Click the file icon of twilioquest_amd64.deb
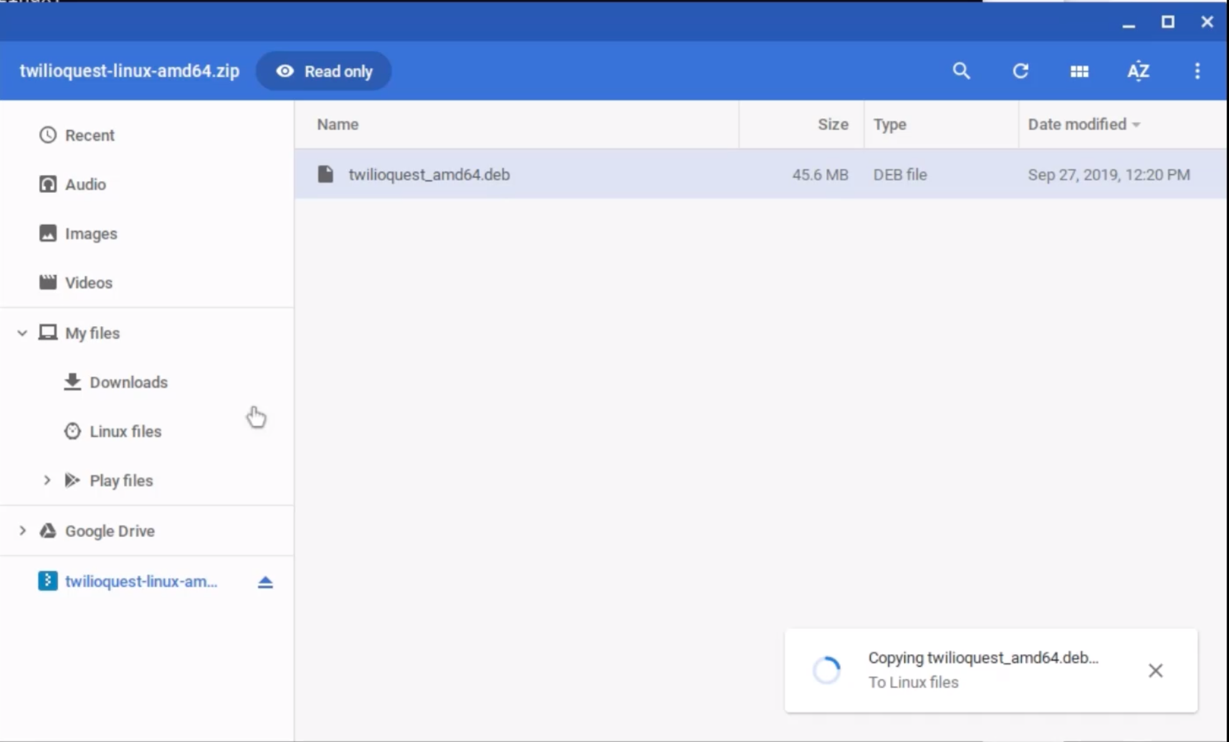 [x=325, y=174]
